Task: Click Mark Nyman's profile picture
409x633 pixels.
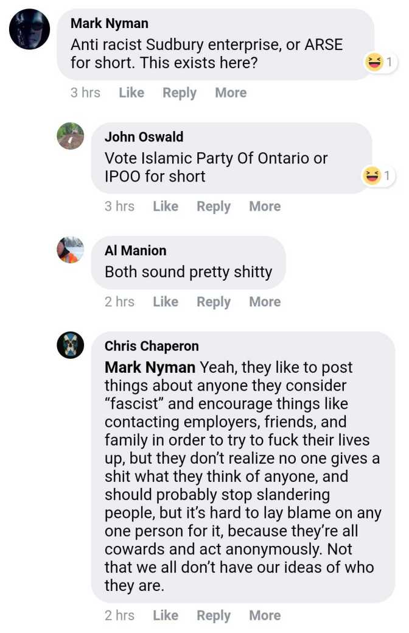Action: pyautogui.click(x=30, y=30)
